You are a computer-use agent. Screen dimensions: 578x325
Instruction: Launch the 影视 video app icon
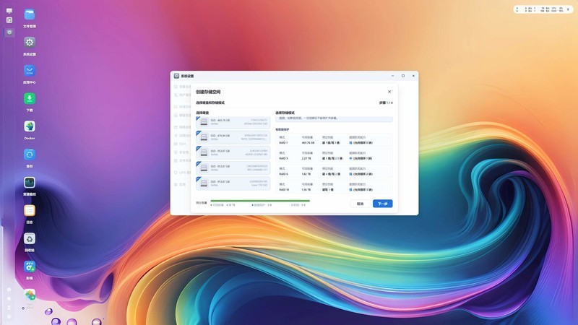pyautogui.click(x=30, y=266)
